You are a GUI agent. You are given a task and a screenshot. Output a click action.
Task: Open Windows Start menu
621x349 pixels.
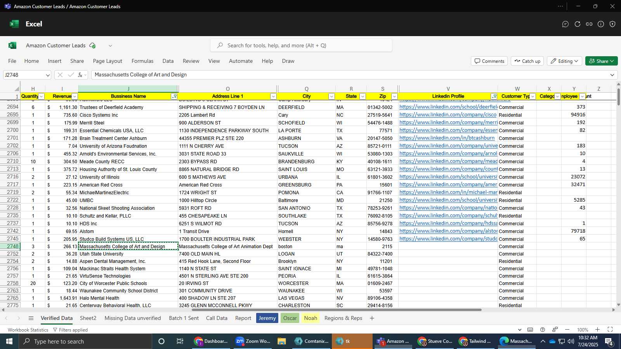tap(9, 341)
